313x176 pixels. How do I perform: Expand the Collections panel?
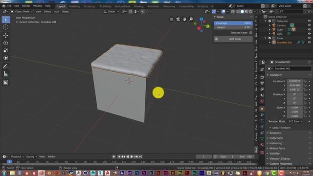coord(276,138)
